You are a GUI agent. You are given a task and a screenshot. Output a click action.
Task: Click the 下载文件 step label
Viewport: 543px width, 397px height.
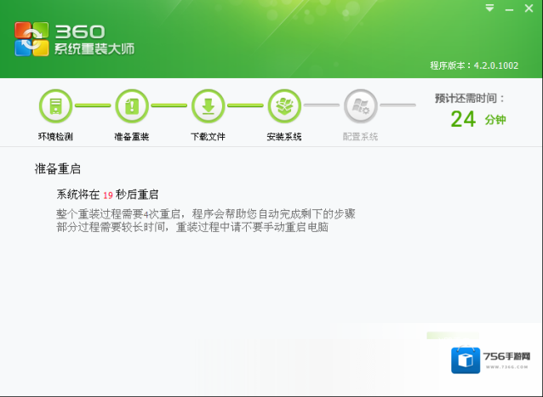(208, 137)
